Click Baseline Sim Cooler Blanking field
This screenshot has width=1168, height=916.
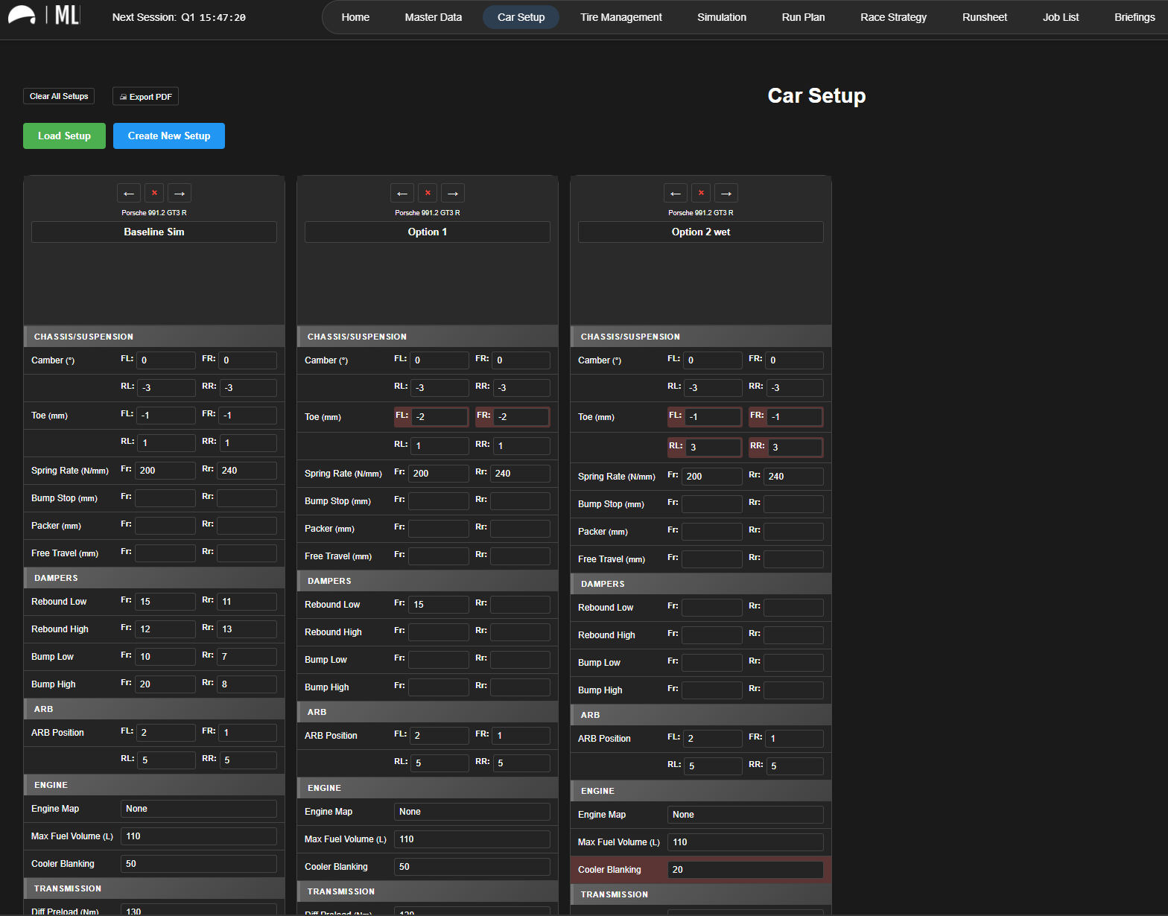coord(199,864)
